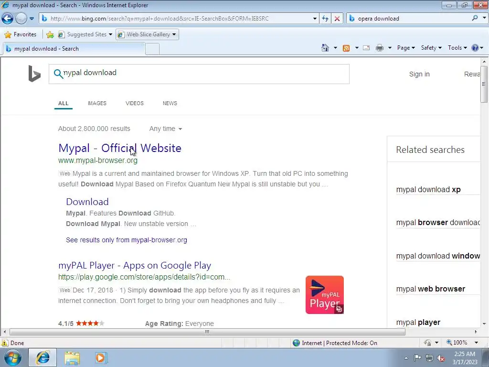The height and width of the screenshot is (367, 489).
Task: Open the Windows Start button
Action: (x=12, y=357)
